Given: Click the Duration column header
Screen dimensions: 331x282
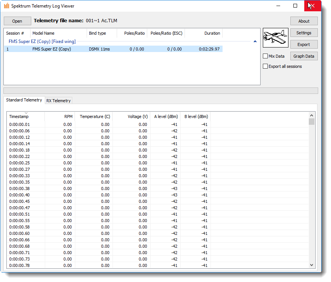Looking at the screenshot, I should tap(203, 33).
